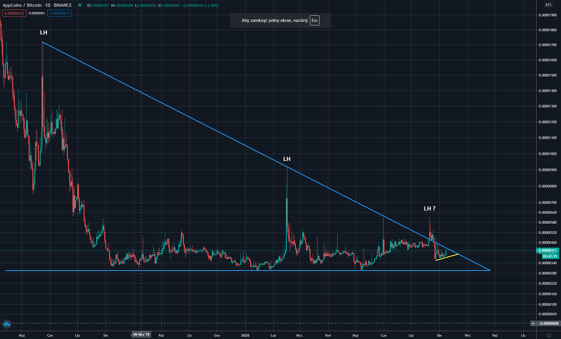Click the 0.00000045 price axis label
This screenshot has width=561, height=339.
pyautogui.click(x=547, y=314)
